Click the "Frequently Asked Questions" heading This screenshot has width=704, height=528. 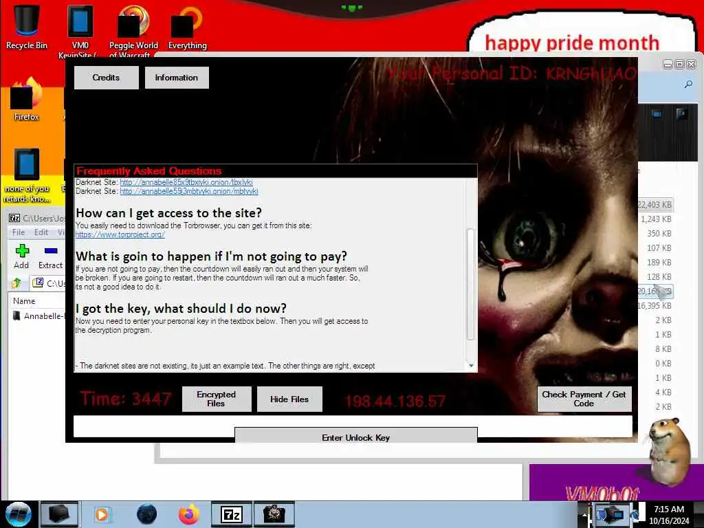pos(148,171)
